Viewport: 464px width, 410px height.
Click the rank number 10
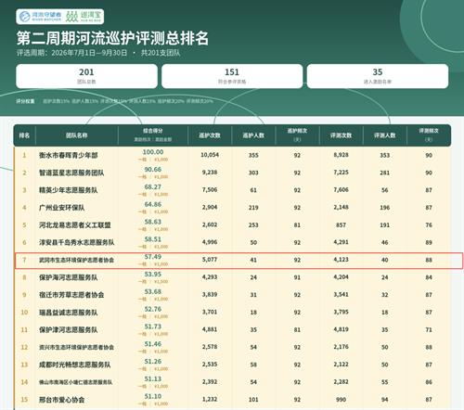24,313
